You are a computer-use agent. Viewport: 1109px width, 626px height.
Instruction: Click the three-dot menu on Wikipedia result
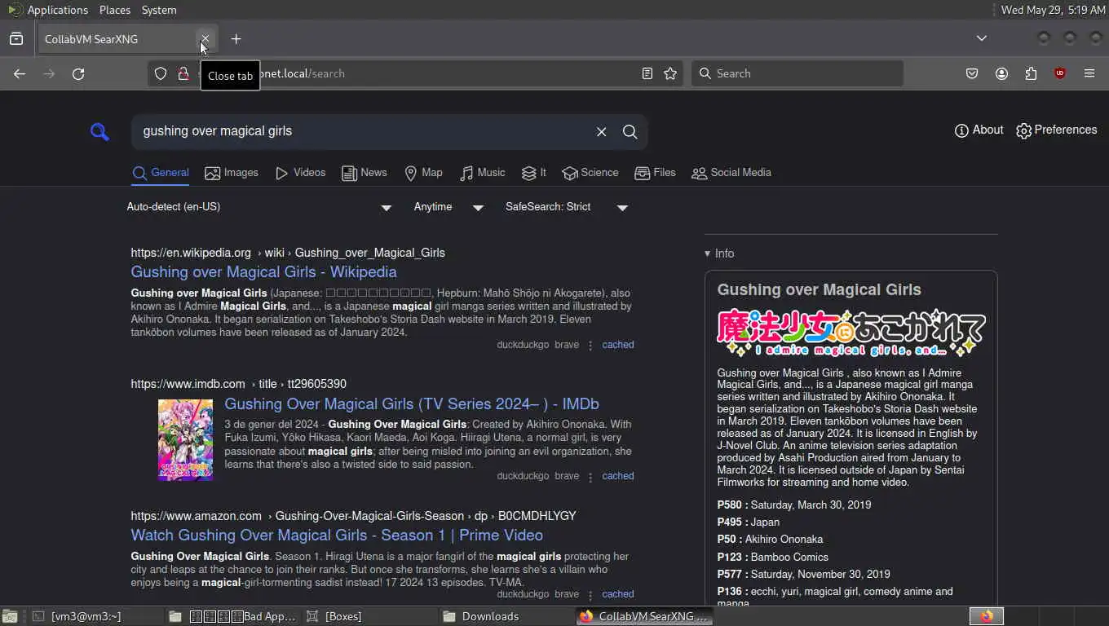coord(590,345)
